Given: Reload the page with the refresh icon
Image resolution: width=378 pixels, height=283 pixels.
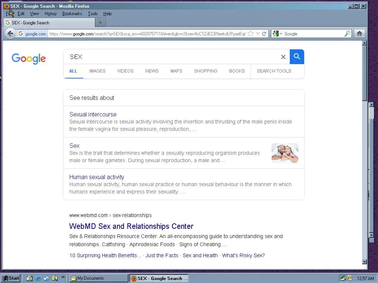Looking at the screenshot, I should 264,34.
